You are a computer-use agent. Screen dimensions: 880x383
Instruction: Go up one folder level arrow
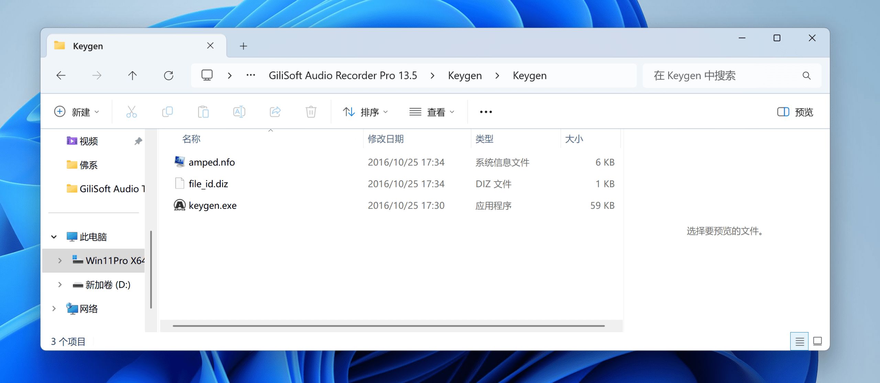coord(132,76)
